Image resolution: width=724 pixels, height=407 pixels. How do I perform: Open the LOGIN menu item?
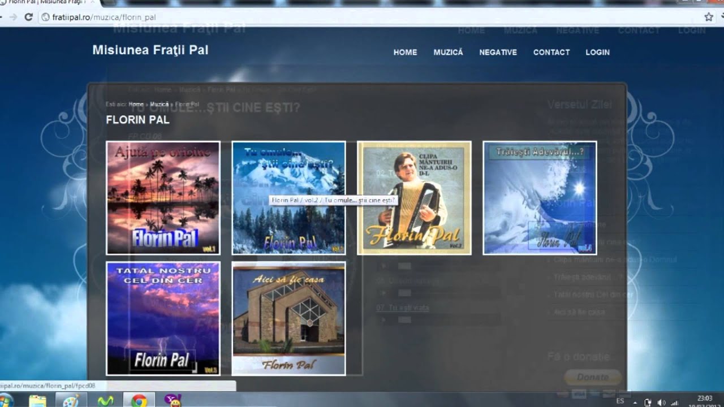coord(597,52)
